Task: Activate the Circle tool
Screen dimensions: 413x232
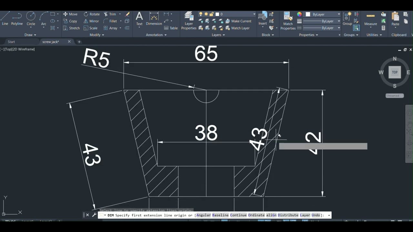Action: [x=31, y=19]
